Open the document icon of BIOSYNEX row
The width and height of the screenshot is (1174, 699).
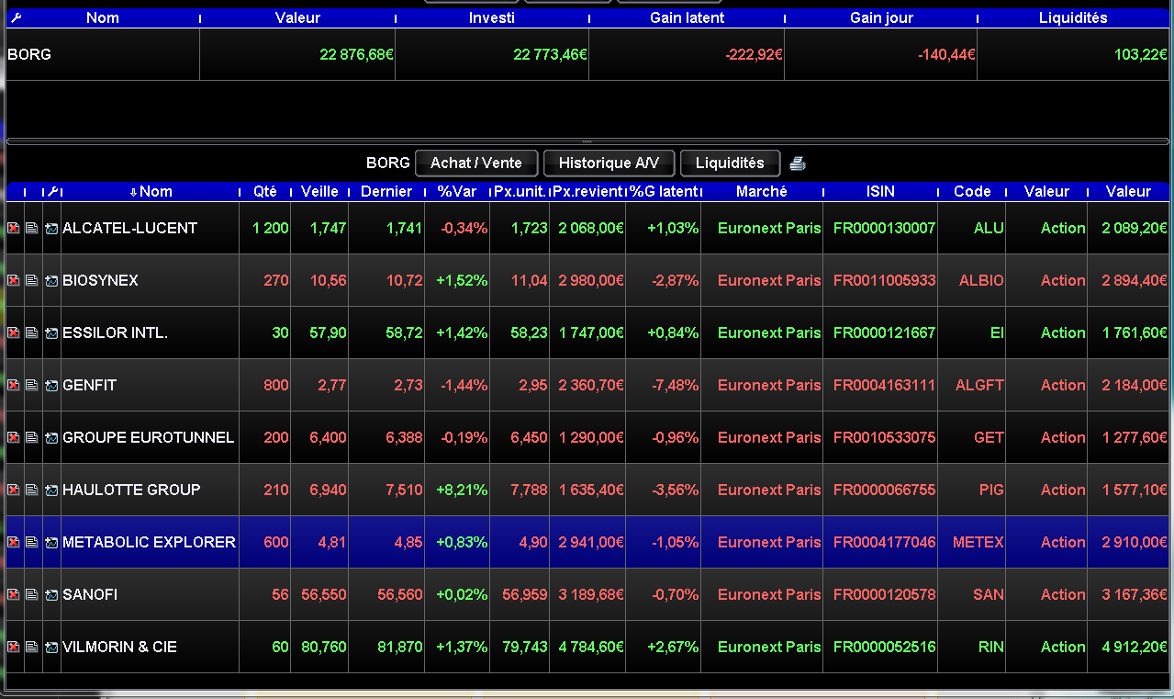click(32, 280)
